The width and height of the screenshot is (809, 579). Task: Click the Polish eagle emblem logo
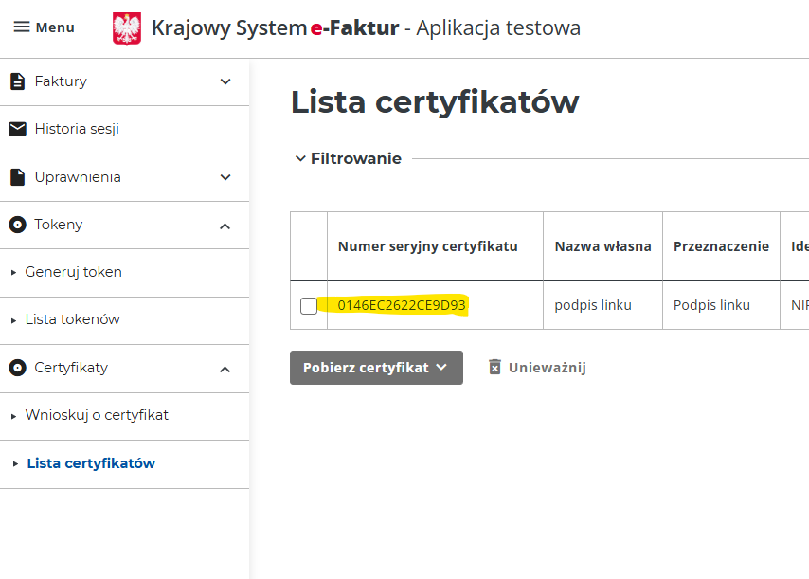(x=127, y=28)
